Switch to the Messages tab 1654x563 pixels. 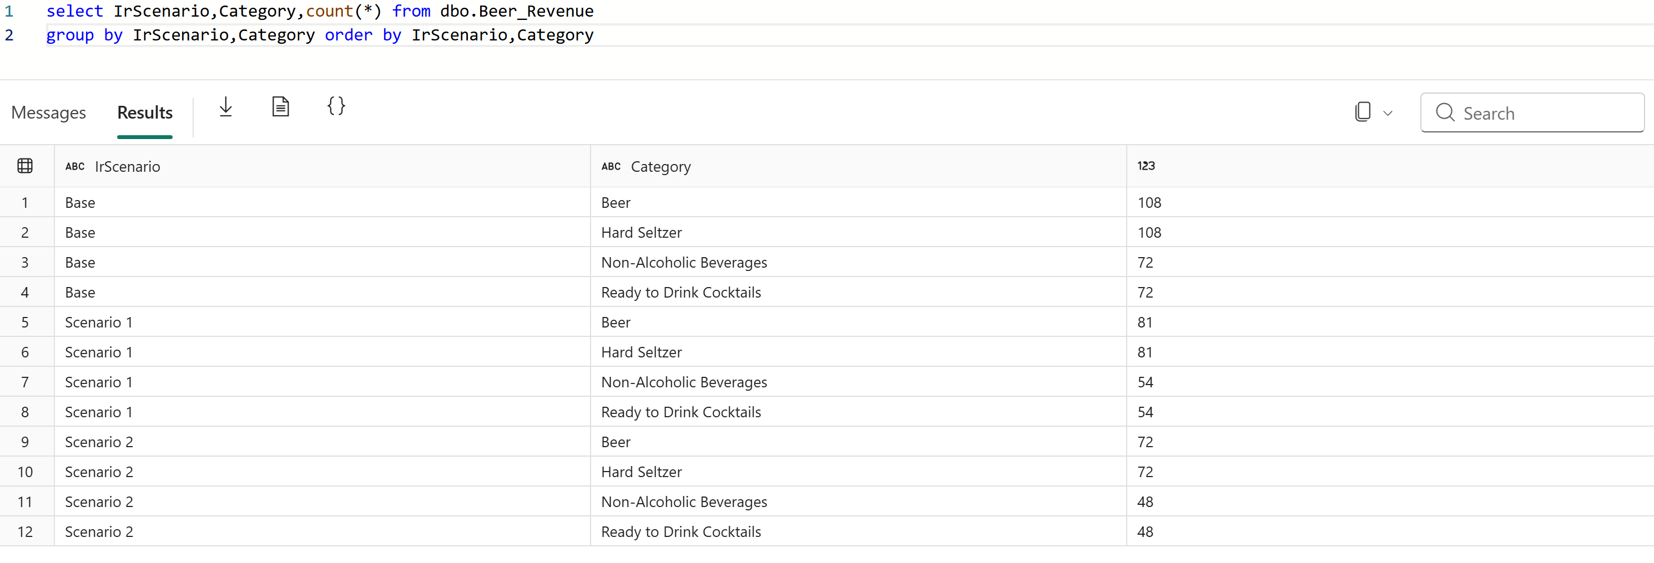pos(49,113)
